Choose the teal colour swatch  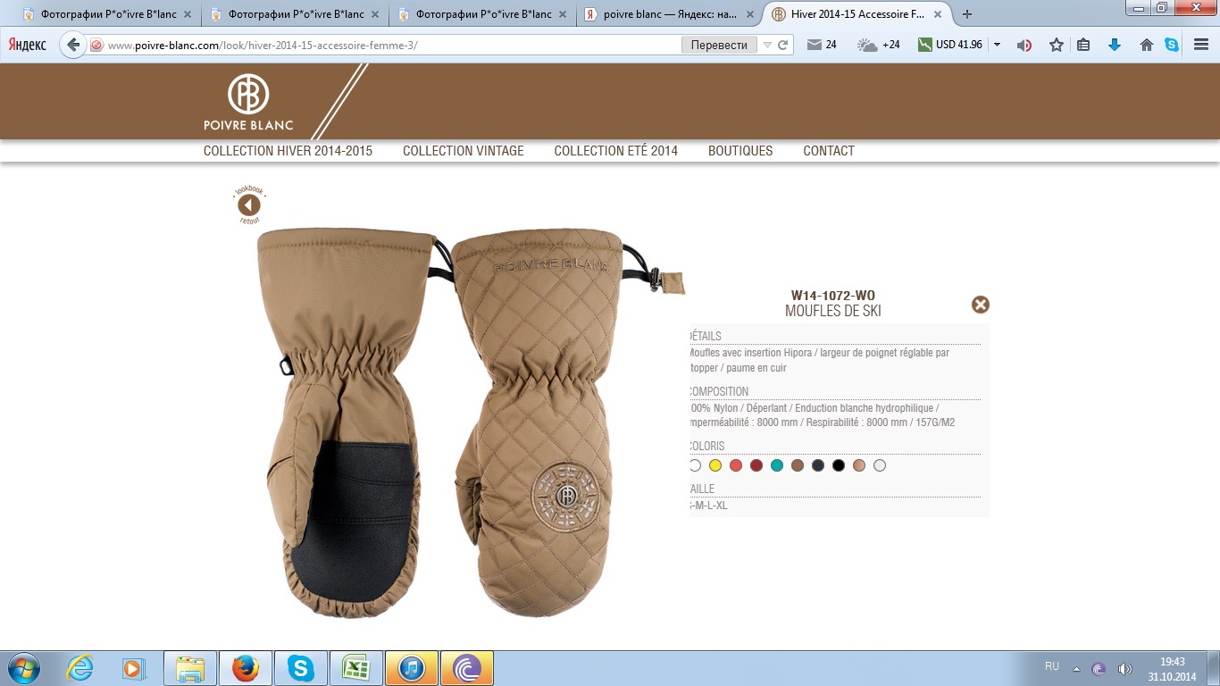[x=777, y=465]
